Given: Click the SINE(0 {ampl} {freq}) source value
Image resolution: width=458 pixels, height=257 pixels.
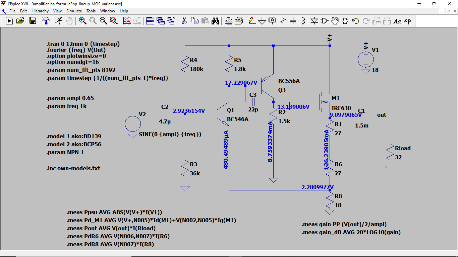Looking at the screenshot, I should (170, 134).
